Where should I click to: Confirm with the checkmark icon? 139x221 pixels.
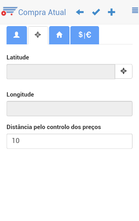[x=96, y=12]
